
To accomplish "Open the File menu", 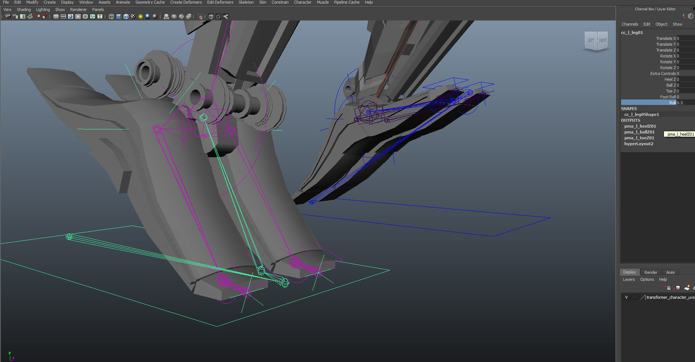I will pyautogui.click(x=6, y=2).
